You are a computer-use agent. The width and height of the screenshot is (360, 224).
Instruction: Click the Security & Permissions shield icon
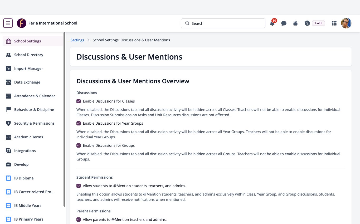(x=8, y=123)
